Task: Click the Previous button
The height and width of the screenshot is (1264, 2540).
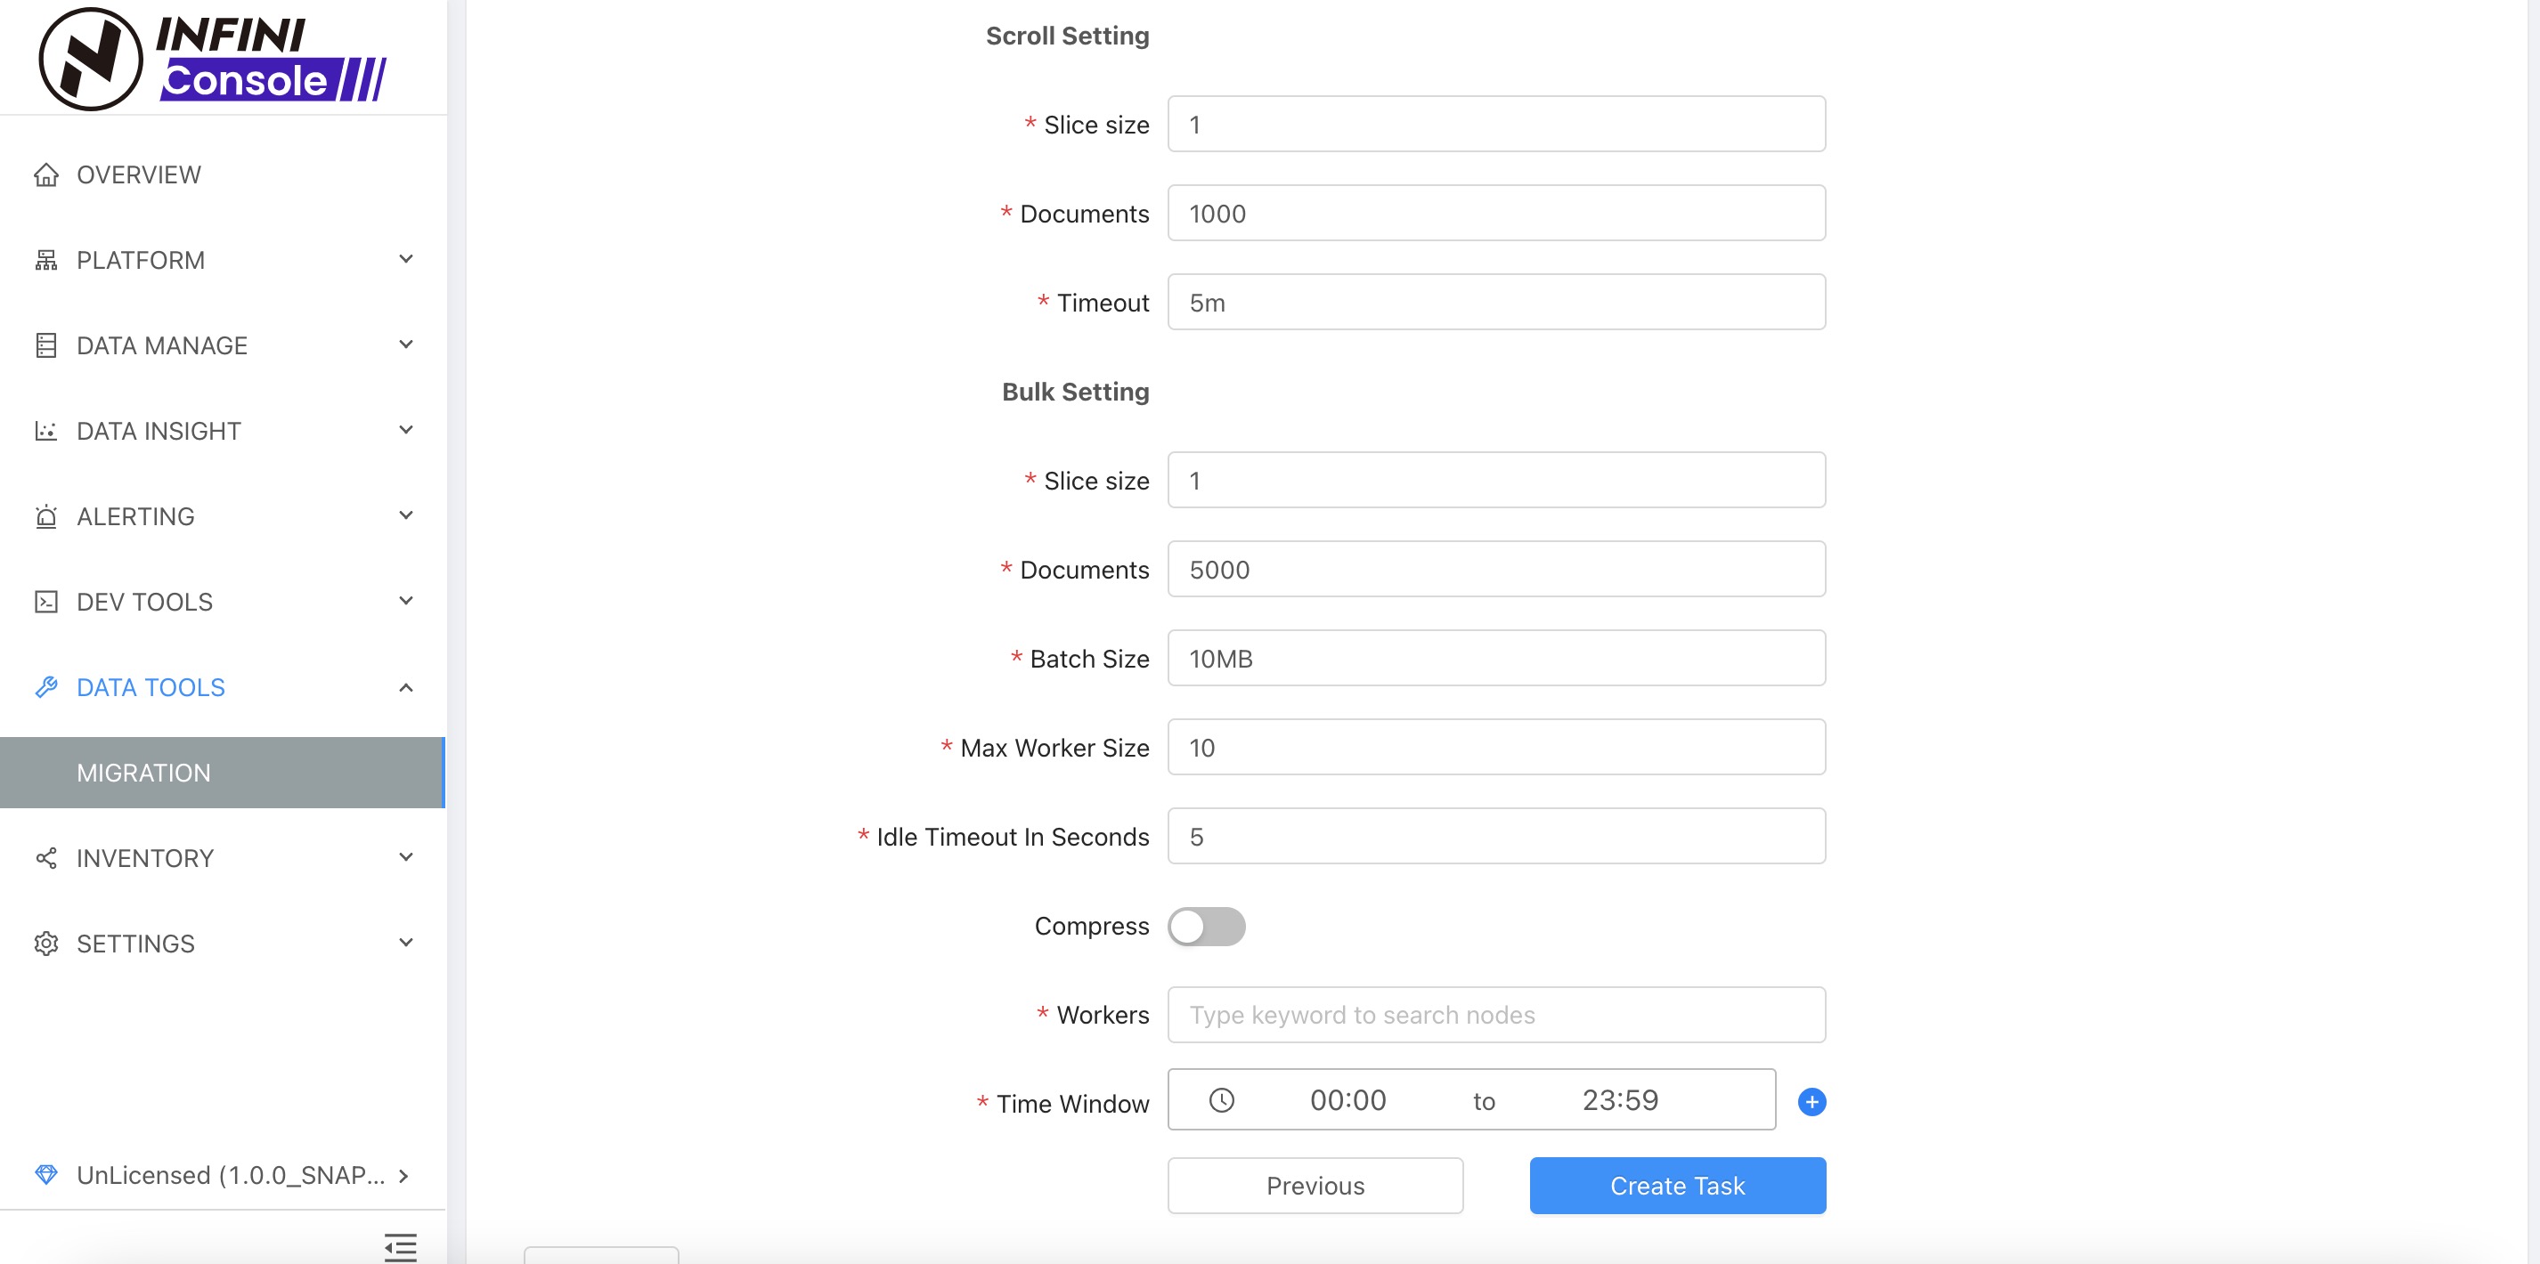Action: pos(1315,1185)
